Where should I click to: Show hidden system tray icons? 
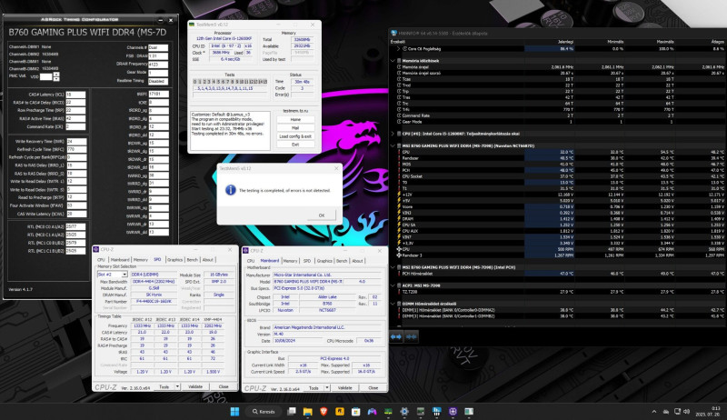coord(654,412)
